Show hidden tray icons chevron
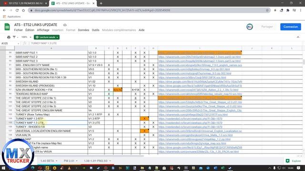Image resolution: width=305 pixels, height=171 pixels. click(x=270, y=168)
